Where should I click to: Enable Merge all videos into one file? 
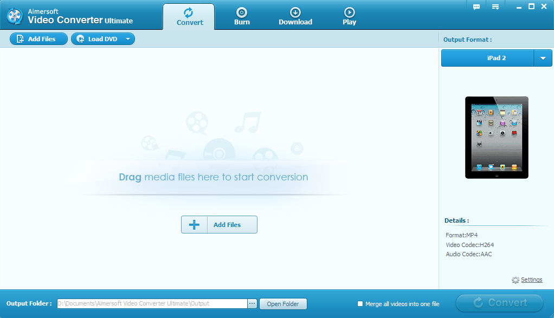point(360,303)
